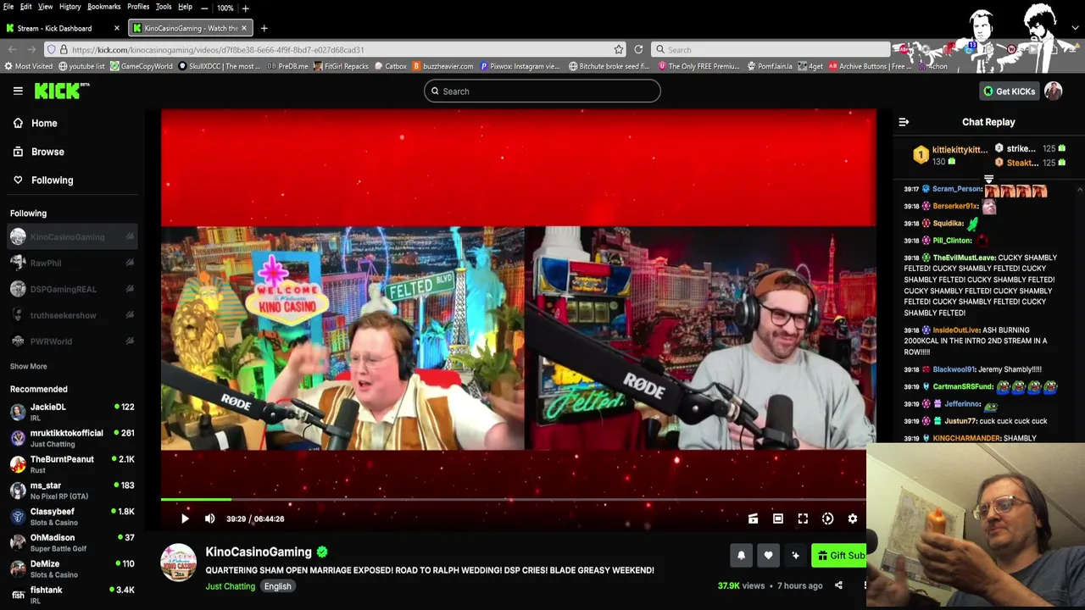Focus the browser Search box

pyautogui.click(x=771, y=49)
